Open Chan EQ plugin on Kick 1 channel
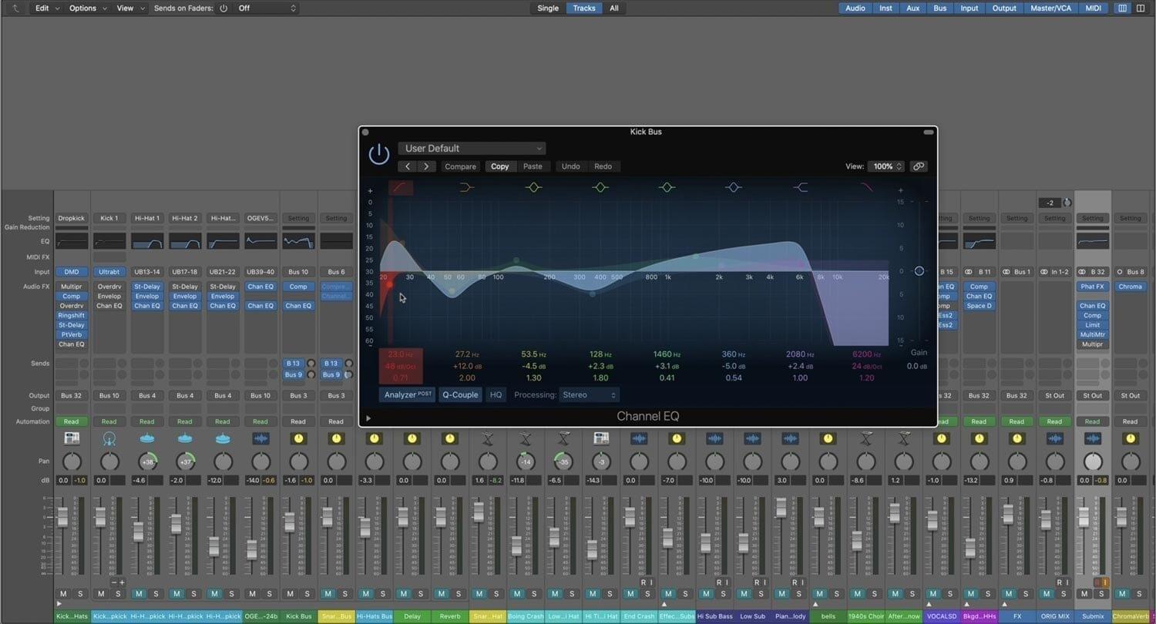The image size is (1156, 624). coord(109,306)
